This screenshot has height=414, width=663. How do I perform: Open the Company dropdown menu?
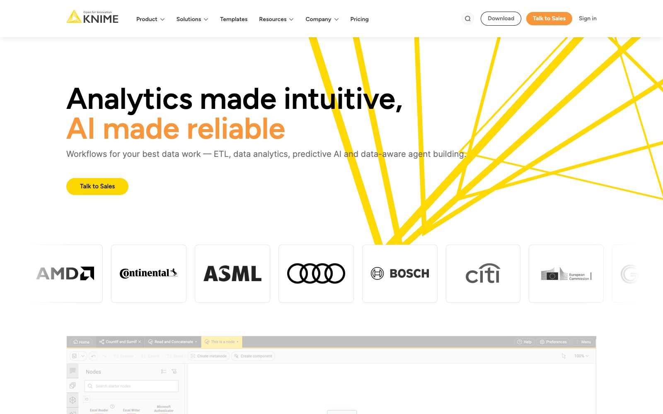coord(322,19)
